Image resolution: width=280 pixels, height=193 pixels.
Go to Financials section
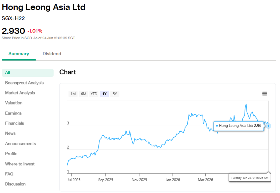tap(14, 123)
